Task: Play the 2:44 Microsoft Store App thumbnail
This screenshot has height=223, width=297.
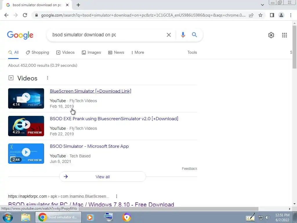Action: coord(26,154)
